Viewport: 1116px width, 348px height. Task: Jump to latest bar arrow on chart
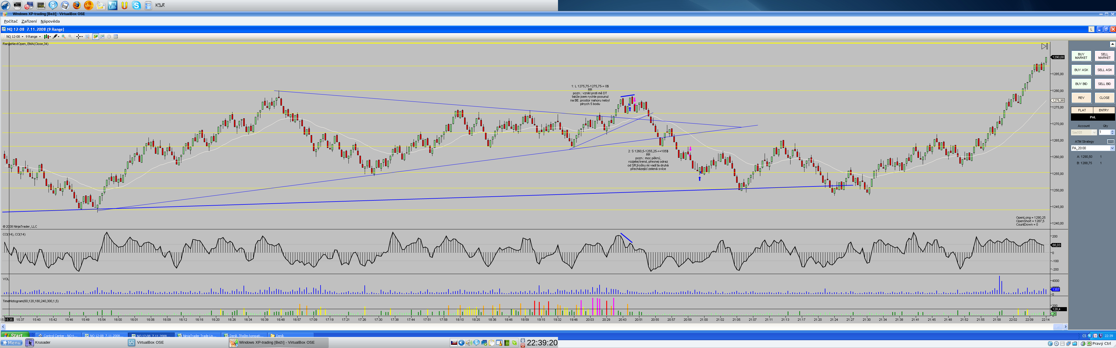1044,46
